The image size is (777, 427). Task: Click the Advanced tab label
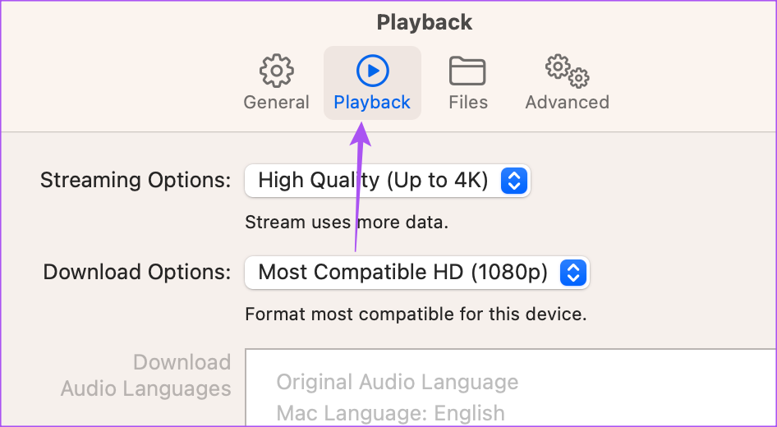tap(568, 102)
